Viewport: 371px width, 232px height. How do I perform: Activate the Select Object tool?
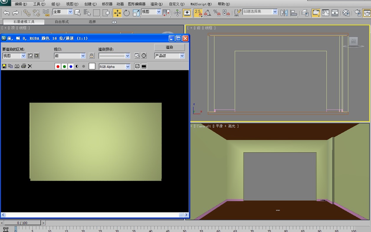click(78, 13)
